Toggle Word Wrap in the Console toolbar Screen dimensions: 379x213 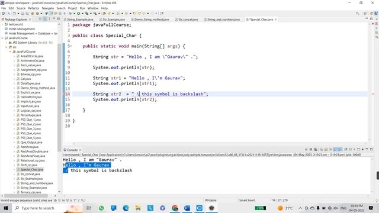[x=330, y=150]
